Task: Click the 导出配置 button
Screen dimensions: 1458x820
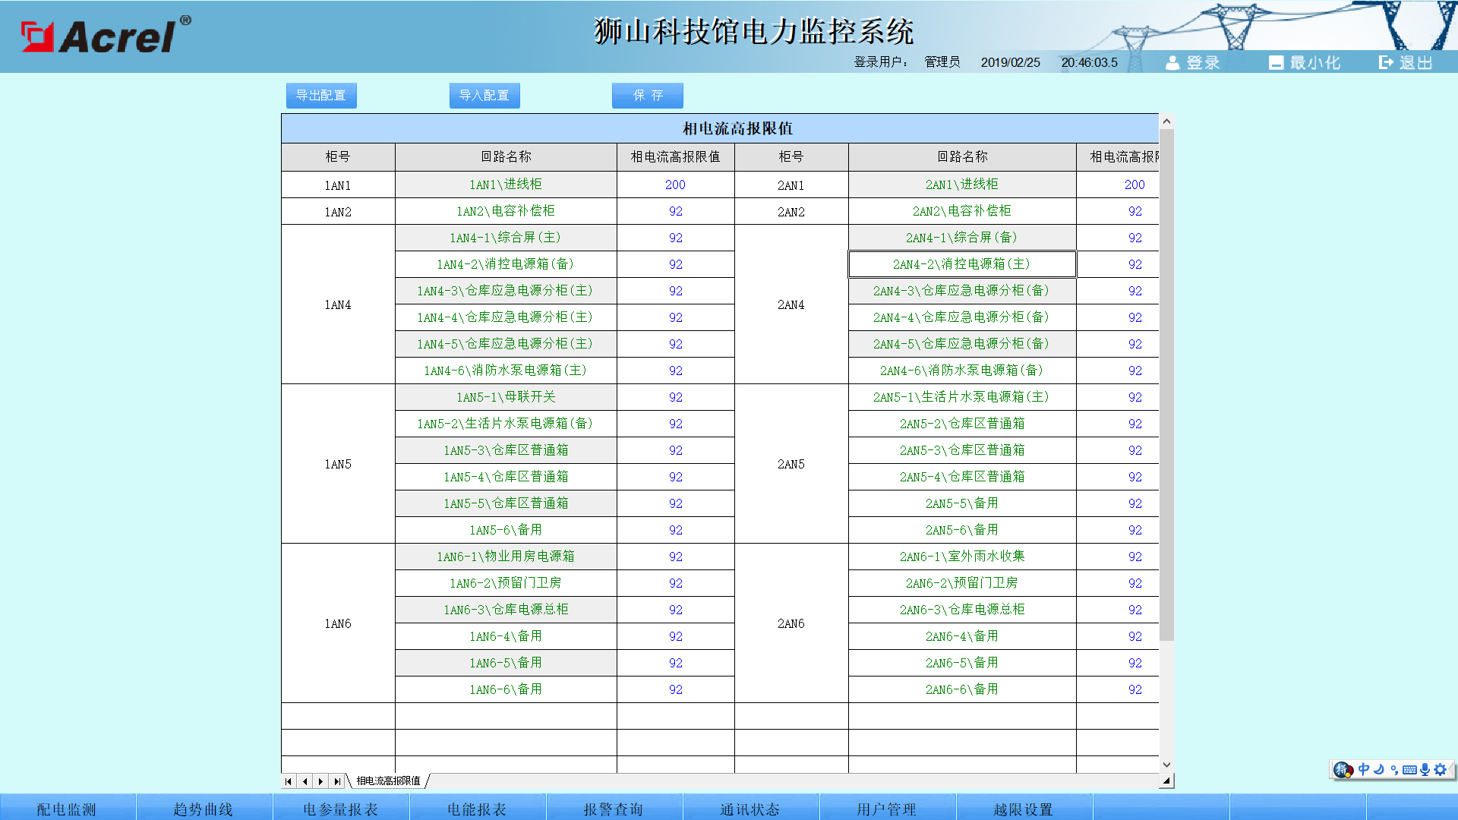Action: click(321, 96)
